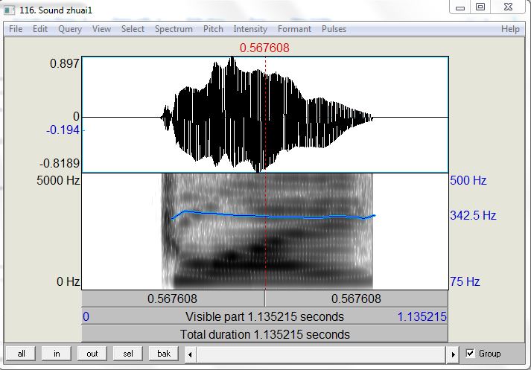531x370 pixels.
Task: Click the -0.194 amplitude value label
Action: (63, 130)
